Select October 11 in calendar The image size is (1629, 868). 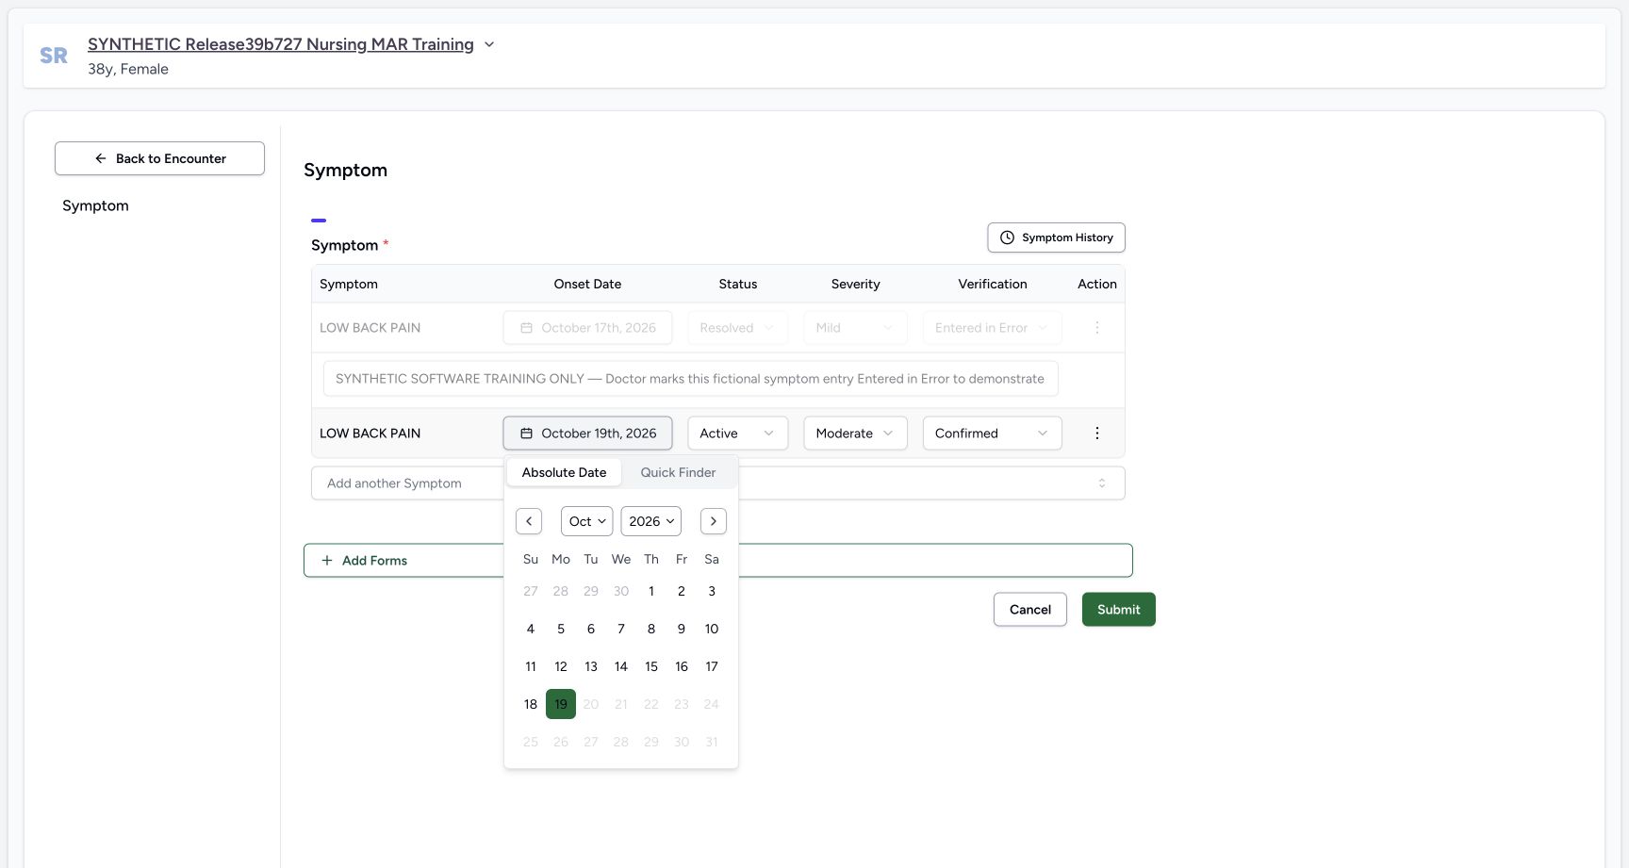pos(531,666)
